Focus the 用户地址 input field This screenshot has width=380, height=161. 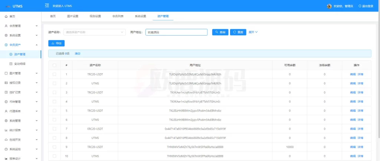[176, 32]
